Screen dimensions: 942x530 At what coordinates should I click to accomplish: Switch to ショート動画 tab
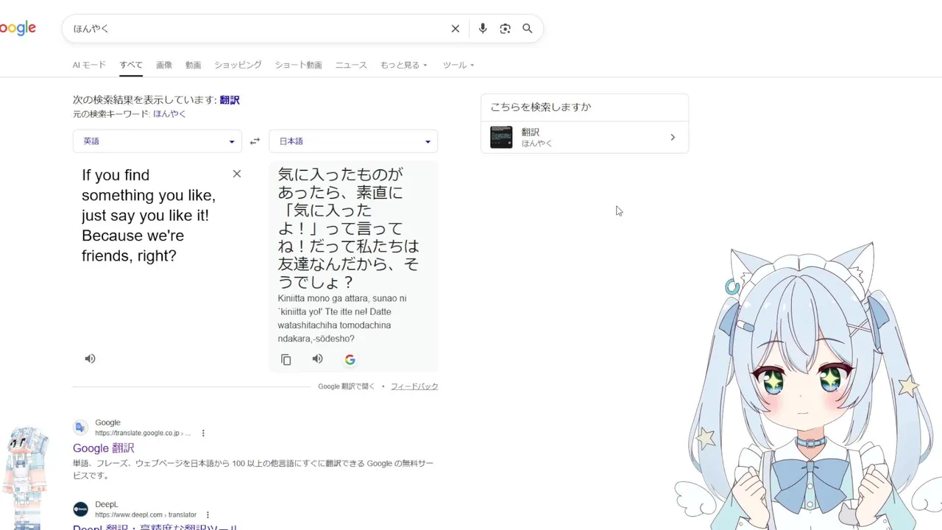[298, 65]
